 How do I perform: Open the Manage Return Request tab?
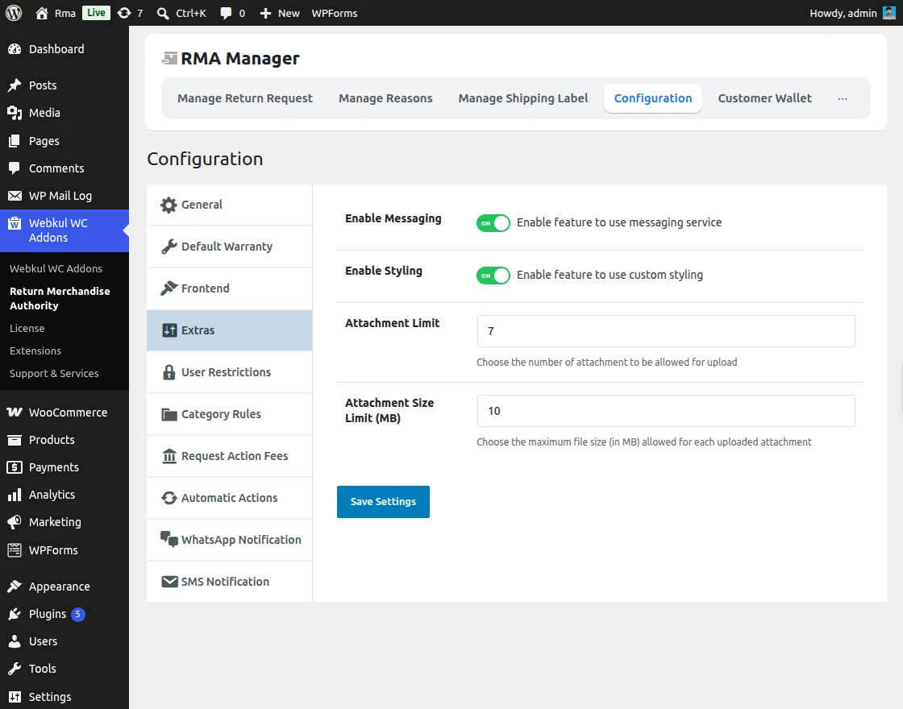point(245,98)
